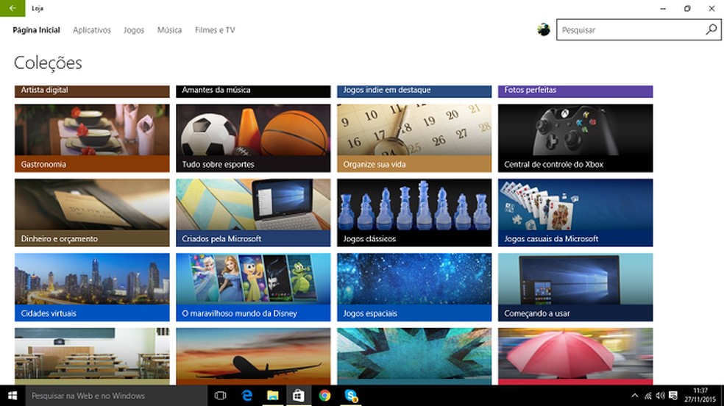Open Task View in the taskbar
Image resolution: width=724 pixels, height=406 pixels.
tap(220, 396)
